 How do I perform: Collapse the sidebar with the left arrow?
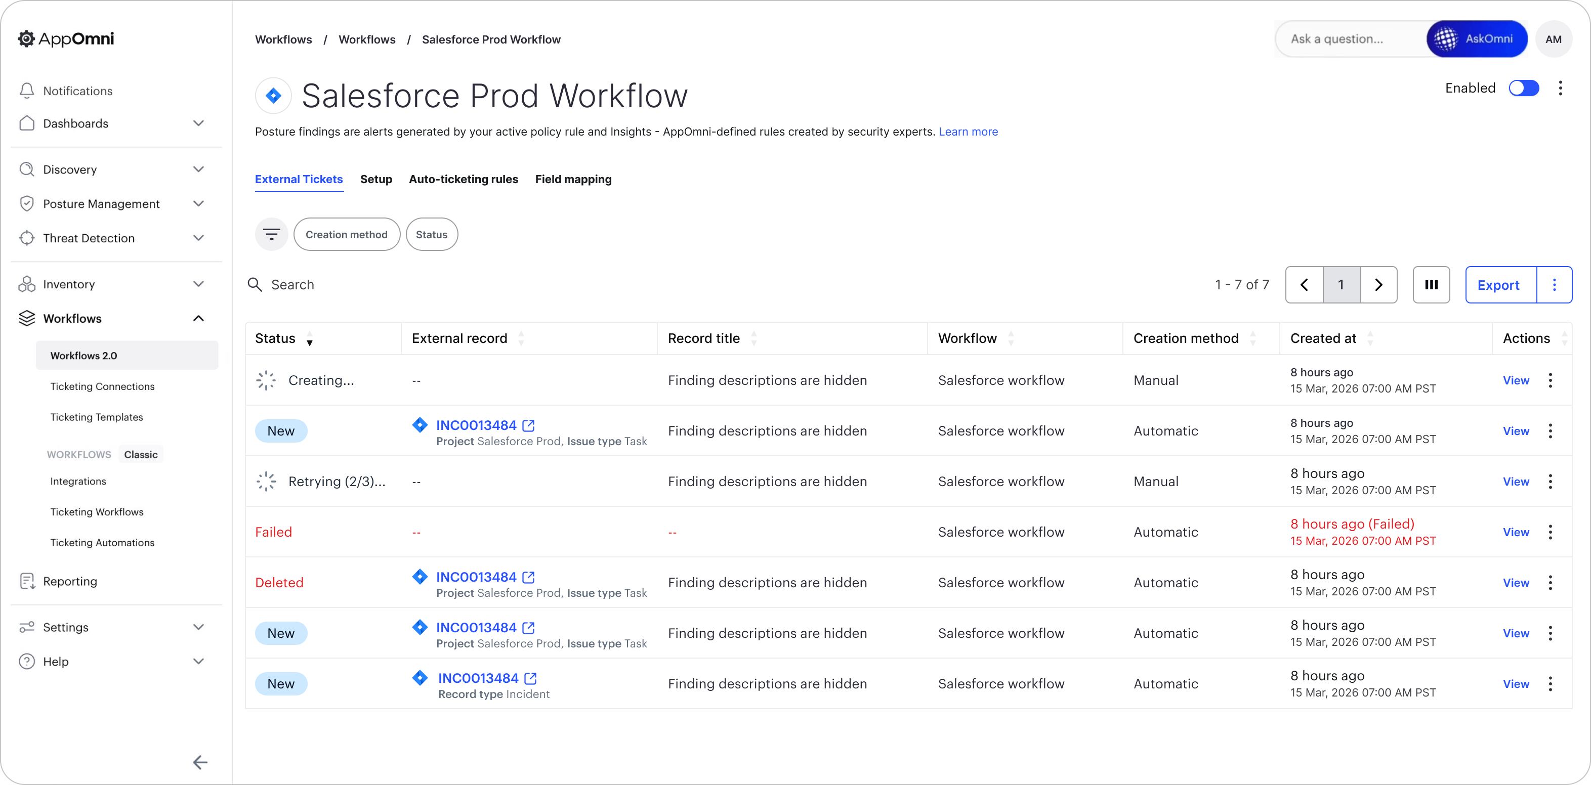(x=199, y=762)
